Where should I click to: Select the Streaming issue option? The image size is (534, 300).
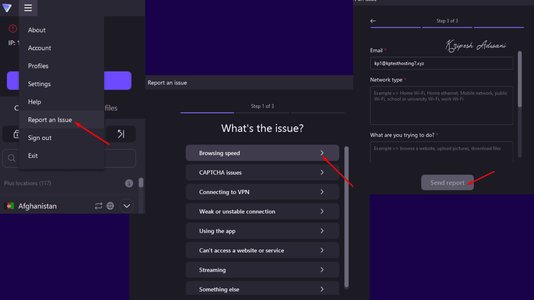click(262, 270)
